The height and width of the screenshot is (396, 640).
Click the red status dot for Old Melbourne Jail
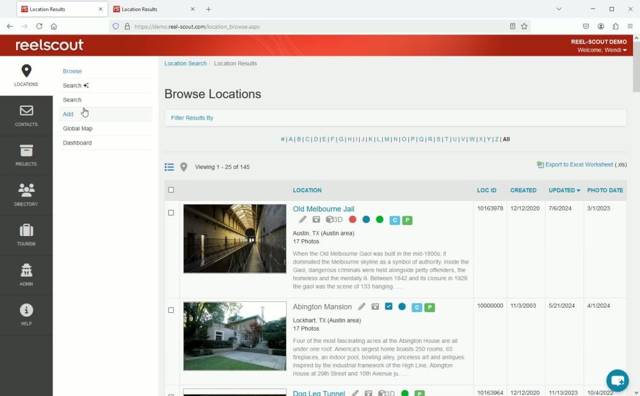353,219
